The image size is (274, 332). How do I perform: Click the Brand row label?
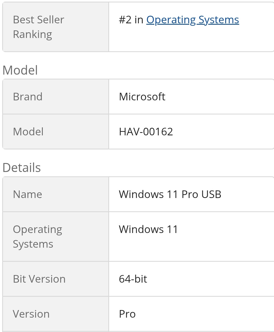click(28, 97)
